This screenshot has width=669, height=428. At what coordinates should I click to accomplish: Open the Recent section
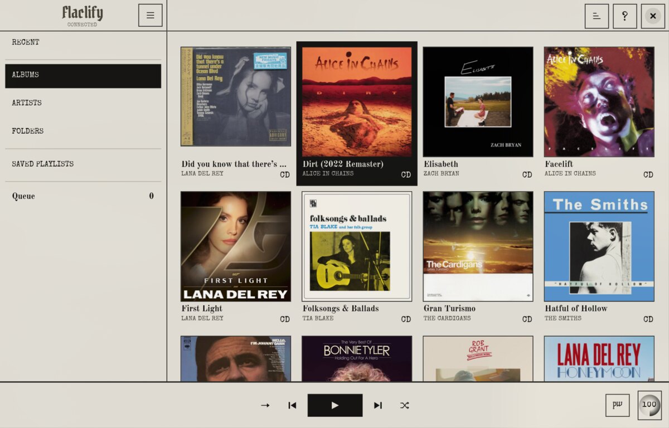pos(83,42)
